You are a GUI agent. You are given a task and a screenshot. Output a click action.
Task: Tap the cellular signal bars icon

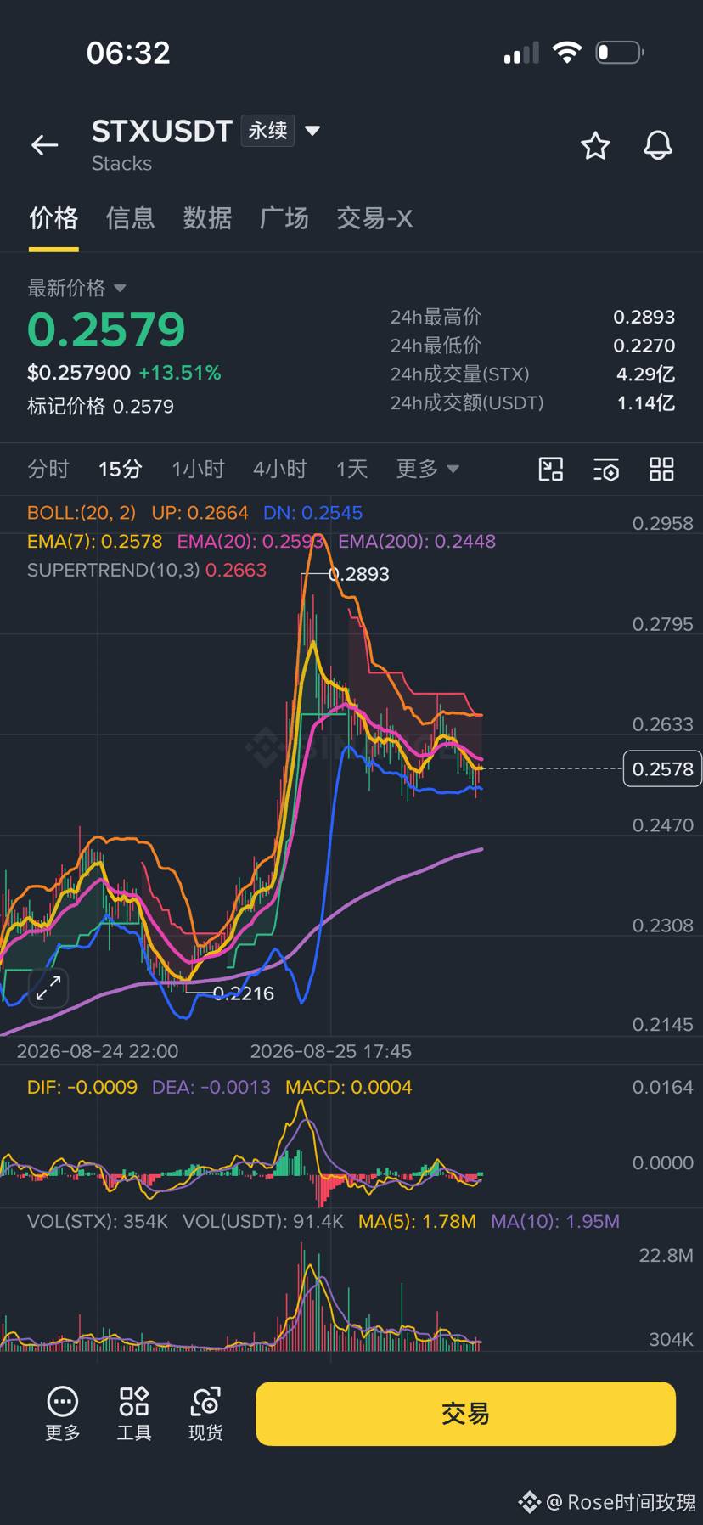[x=521, y=53]
